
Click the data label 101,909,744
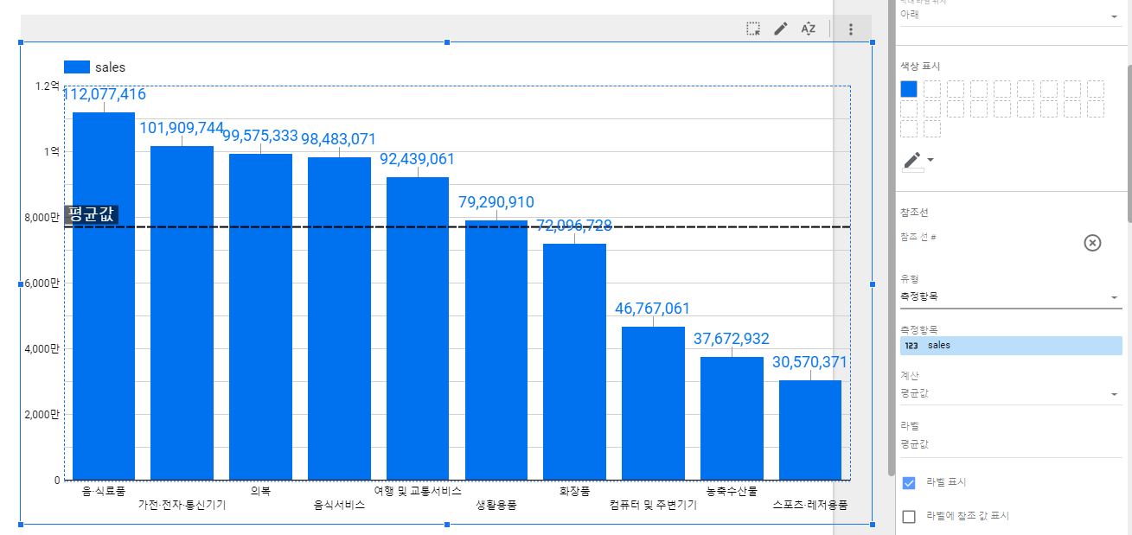(x=182, y=128)
